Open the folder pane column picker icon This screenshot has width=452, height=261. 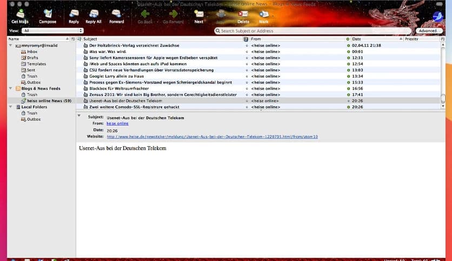pos(73,39)
